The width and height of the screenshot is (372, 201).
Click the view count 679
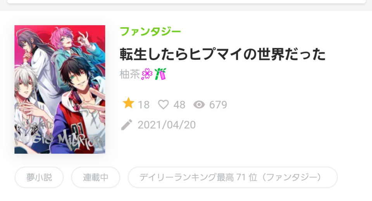point(218,105)
